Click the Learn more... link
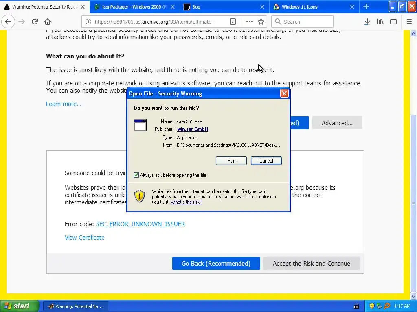The width and height of the screenshot is (417, 312). click(x=64, y=104)
